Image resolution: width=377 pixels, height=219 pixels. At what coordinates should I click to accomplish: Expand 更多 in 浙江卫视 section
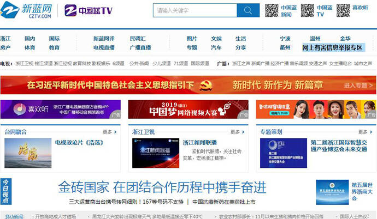click(237, 132)
